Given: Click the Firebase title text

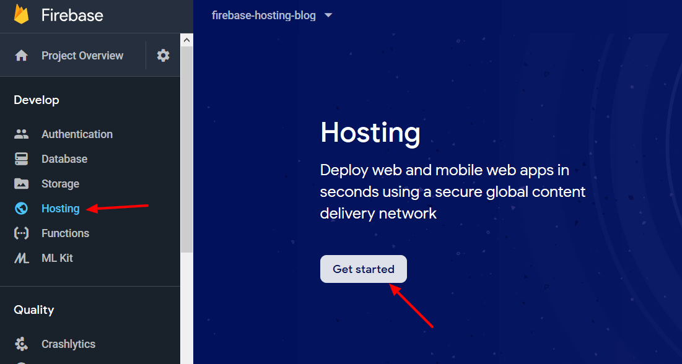Looking at the screenshot, I should [x=72, y=15].
